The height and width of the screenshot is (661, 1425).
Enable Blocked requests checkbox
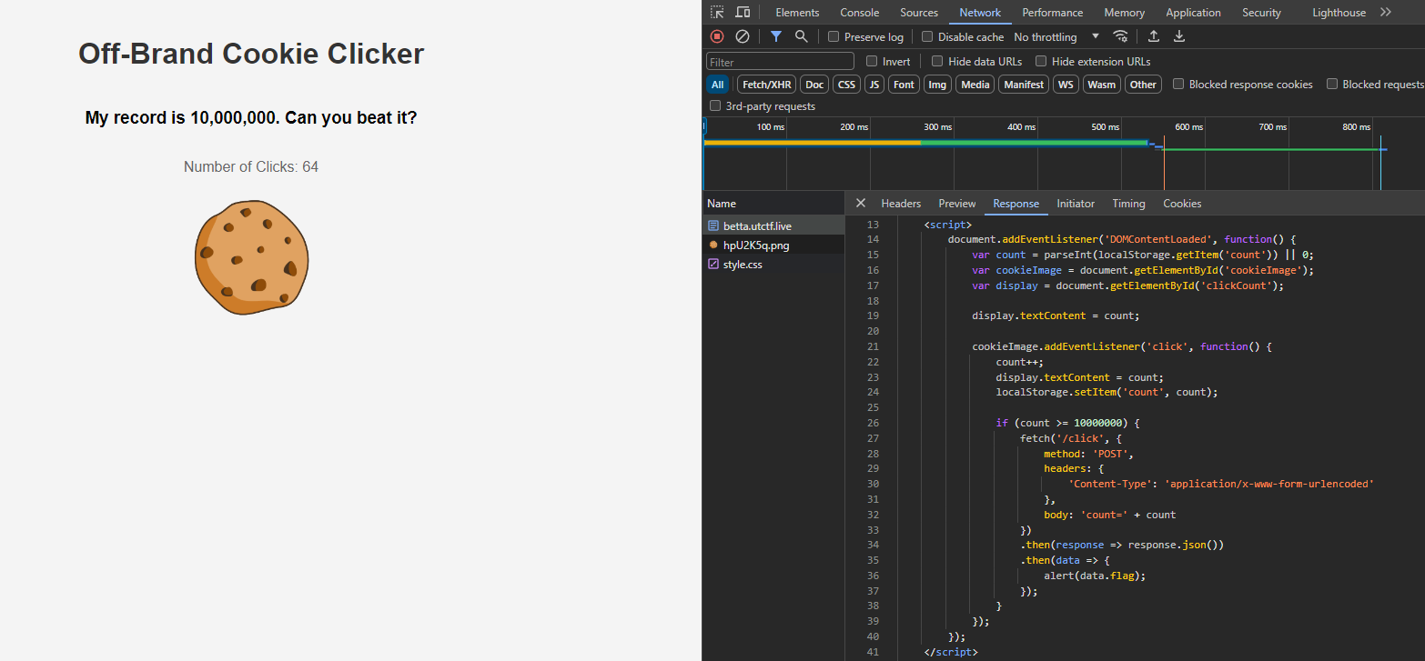(1332, 85)
